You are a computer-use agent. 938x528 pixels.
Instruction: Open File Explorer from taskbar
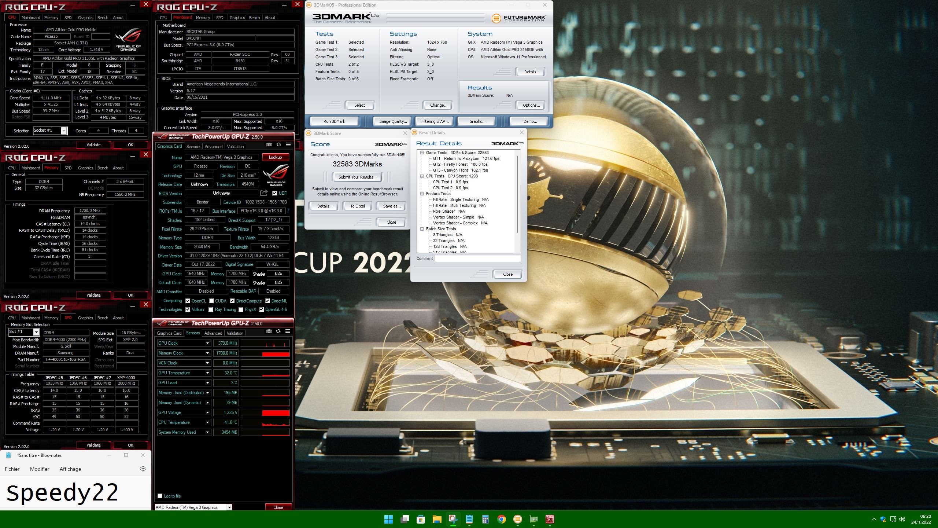point(437,519)
